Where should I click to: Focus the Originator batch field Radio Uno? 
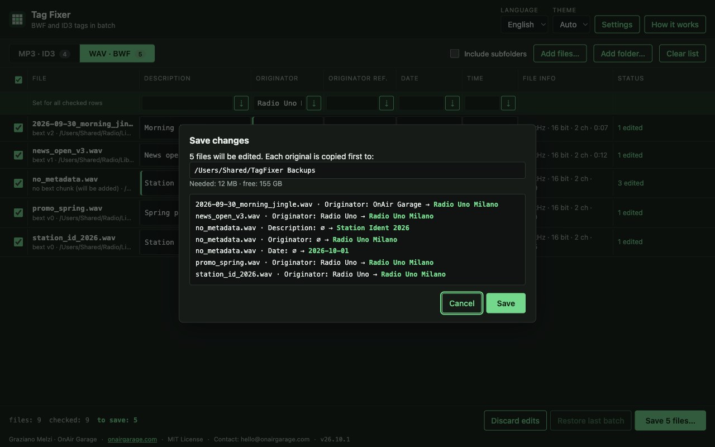point(279,103)
